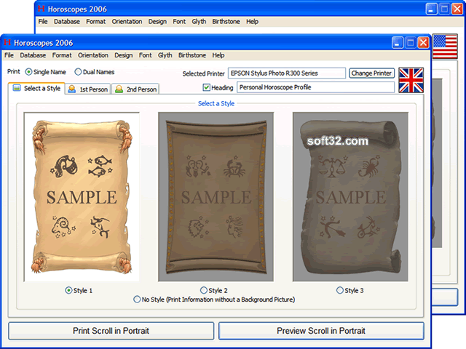Screen dimensions: 466x349
Task: Click the red H app icon in back window title bar
Action: (x=42, y=9)
